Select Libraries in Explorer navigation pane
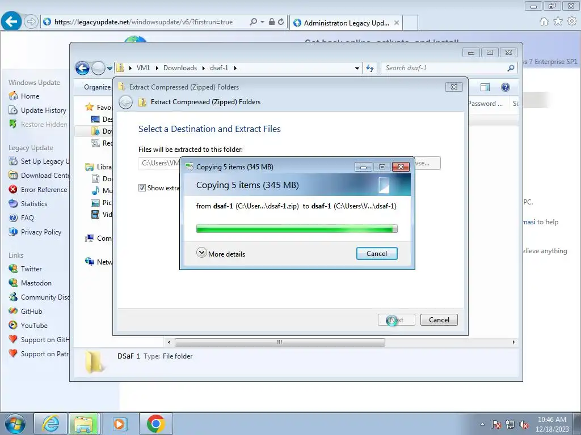This screenshot has height=435, width=581. 99,167
